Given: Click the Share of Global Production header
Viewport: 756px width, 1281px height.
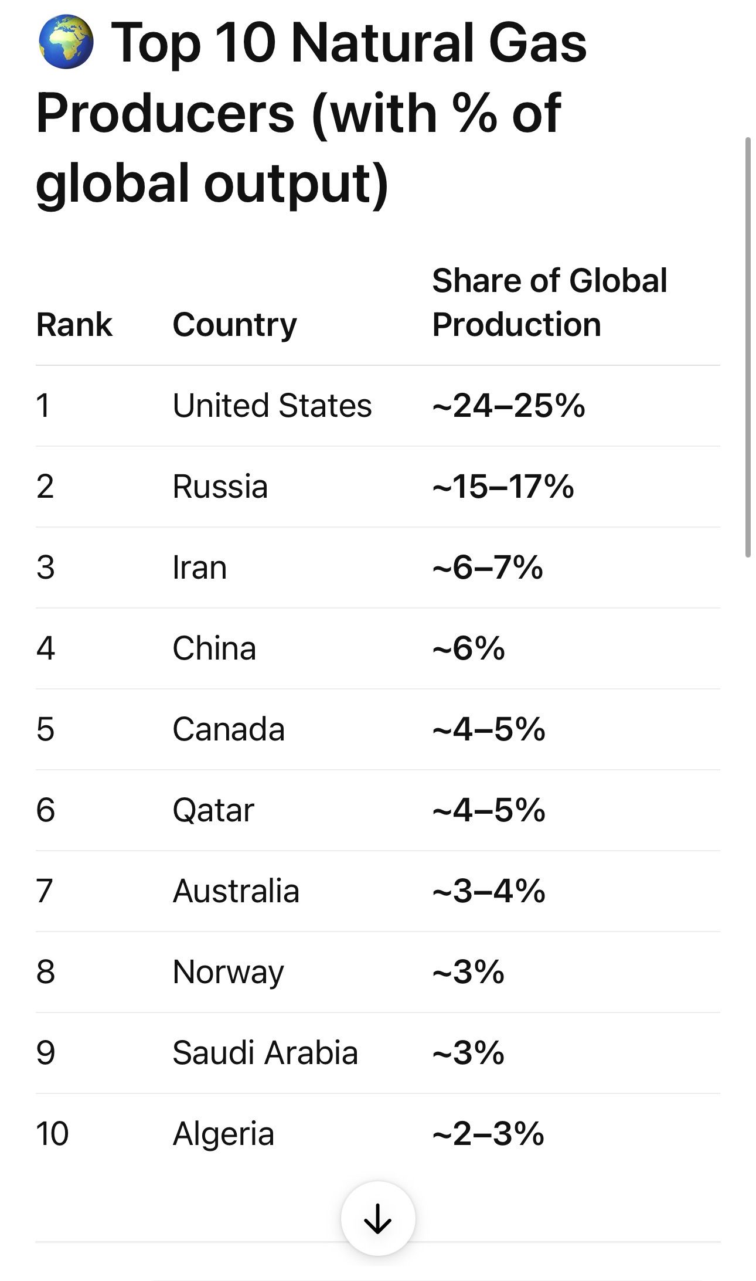Looking at the screenshot, I should point(549,303).
